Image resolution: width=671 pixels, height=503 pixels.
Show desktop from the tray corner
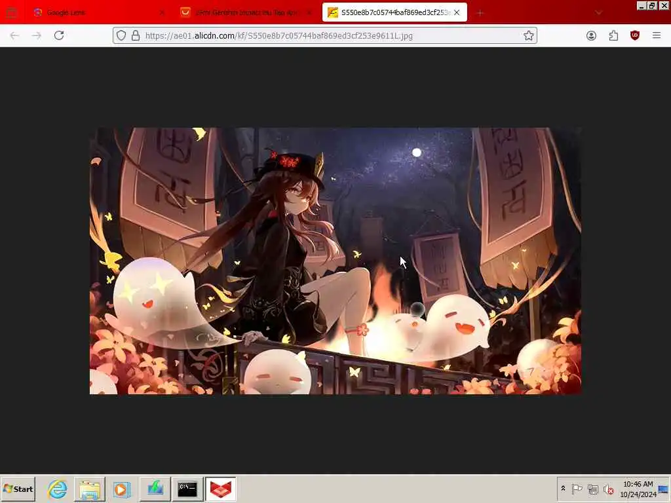pyautogui.click(x=664, y=489)
